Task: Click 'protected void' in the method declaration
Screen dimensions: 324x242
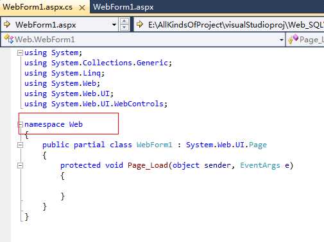Action: click(x=92, y=165)
